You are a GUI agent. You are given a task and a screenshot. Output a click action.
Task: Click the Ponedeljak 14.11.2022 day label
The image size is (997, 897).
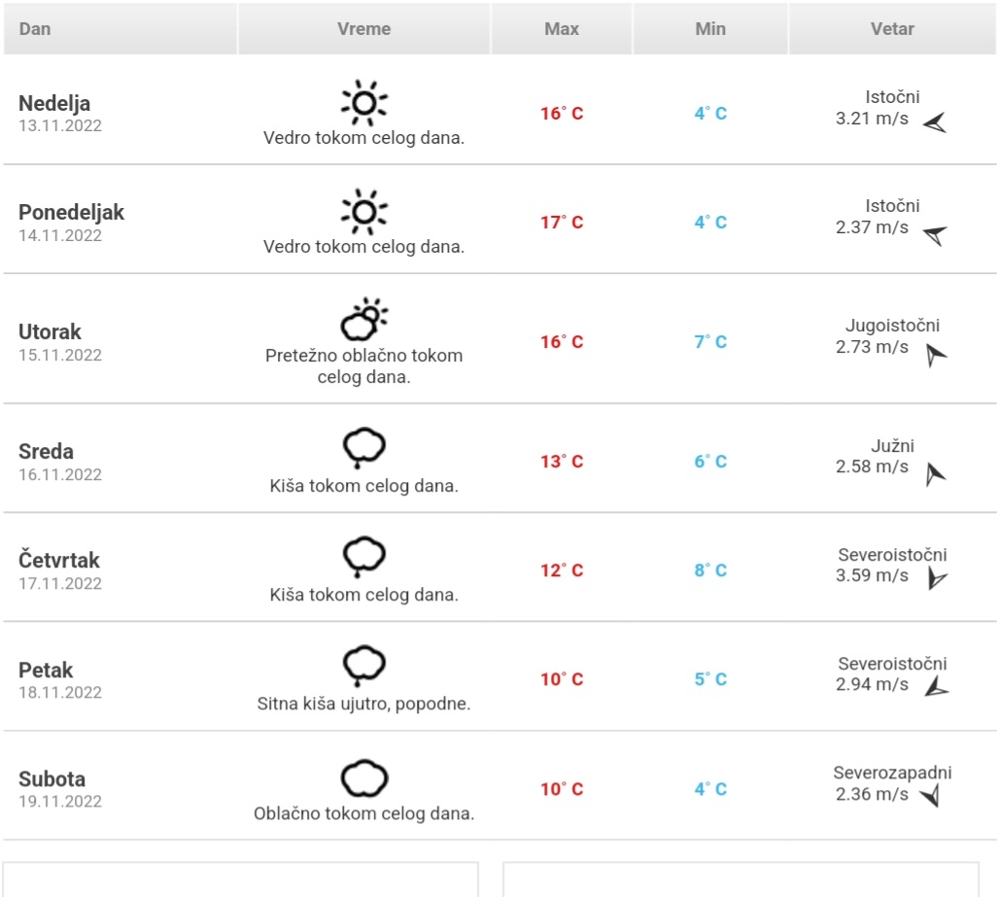[71, 223]
